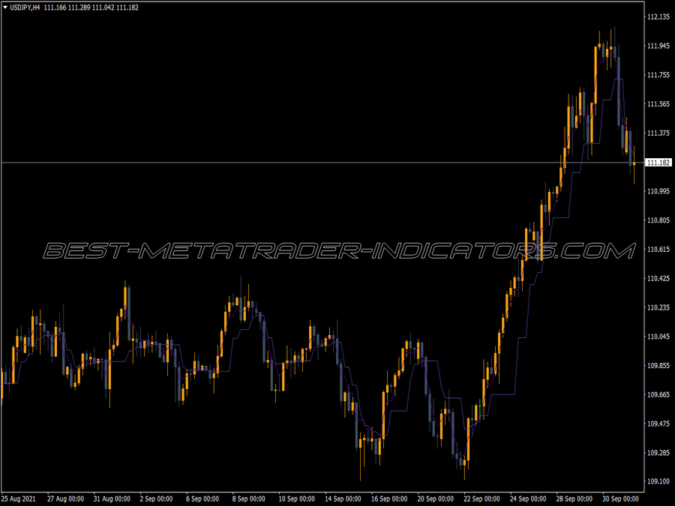
Task: Click the 25 Aug 2021 date label
Action: coord(19,499)
